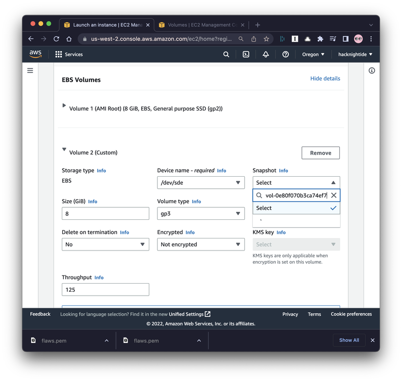
Task: Click the AWS logo in the navigation bar
Action: tap(35, 54)
